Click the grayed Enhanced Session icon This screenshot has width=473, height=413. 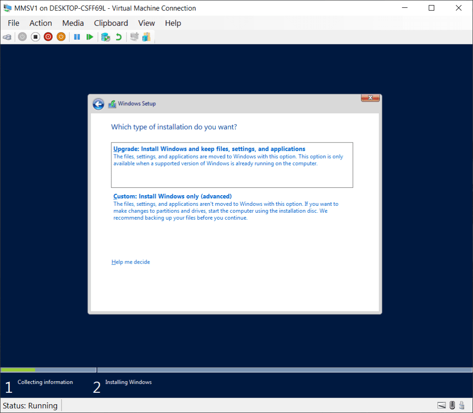[134, 37]
